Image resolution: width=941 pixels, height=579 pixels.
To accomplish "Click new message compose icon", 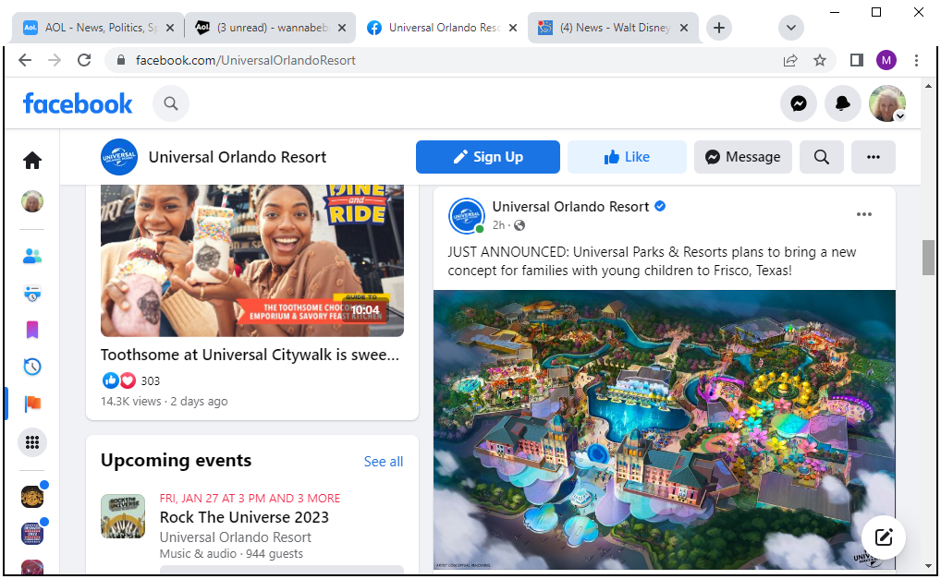I will tap(884, 537).
